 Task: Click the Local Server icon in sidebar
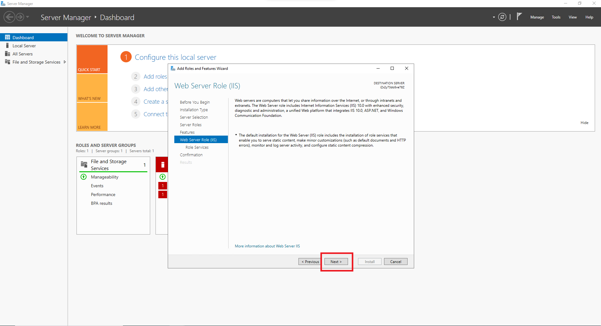[7, 45]
